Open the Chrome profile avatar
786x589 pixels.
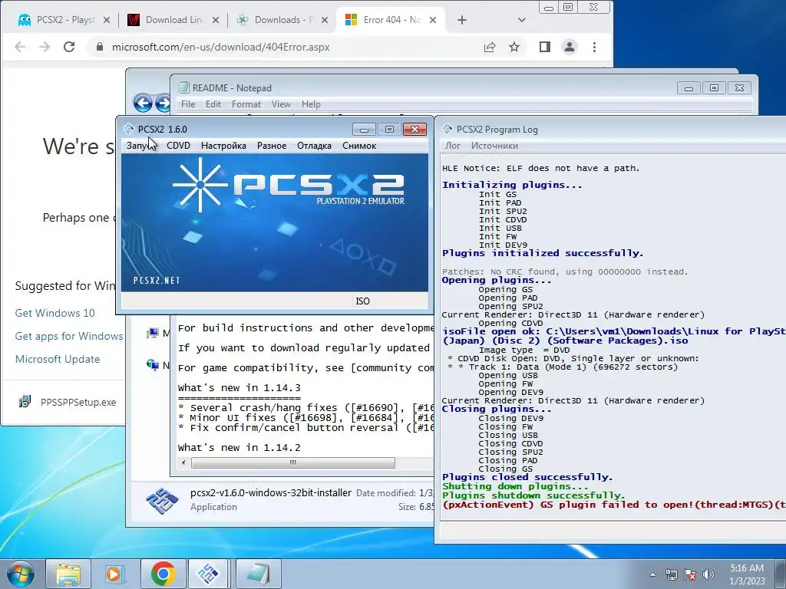point(570,47)
